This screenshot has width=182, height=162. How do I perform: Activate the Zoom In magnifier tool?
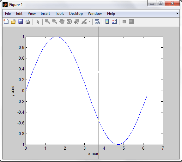click(47, 21)
